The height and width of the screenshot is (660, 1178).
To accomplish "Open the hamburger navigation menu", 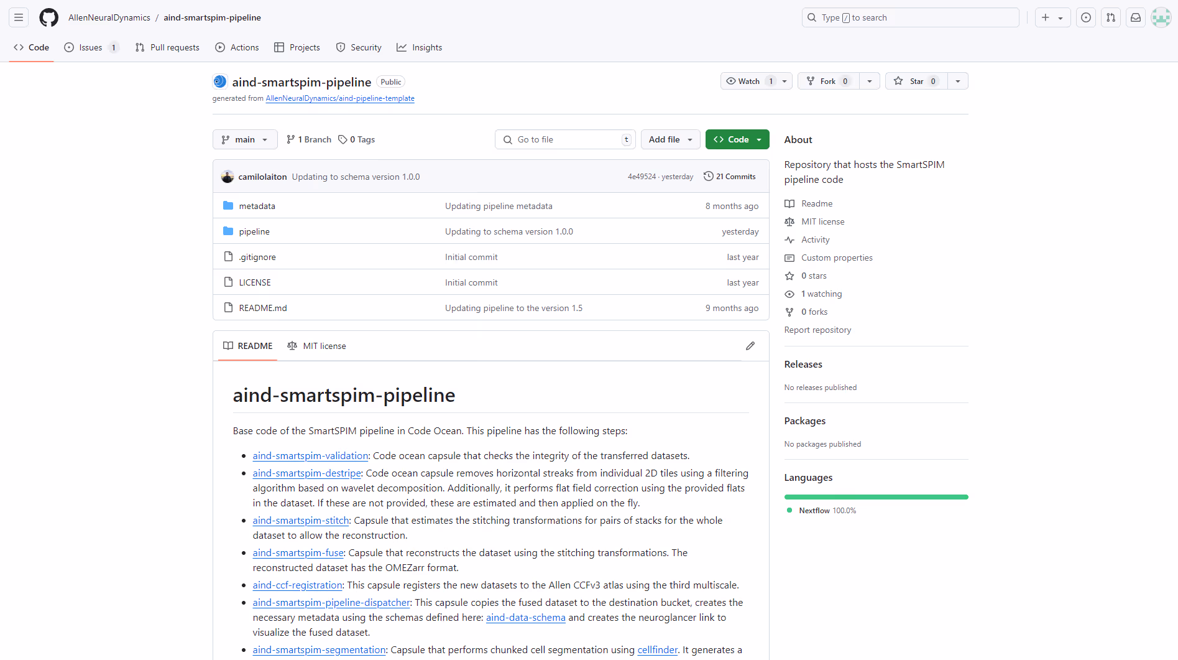I will pos(19,17).
